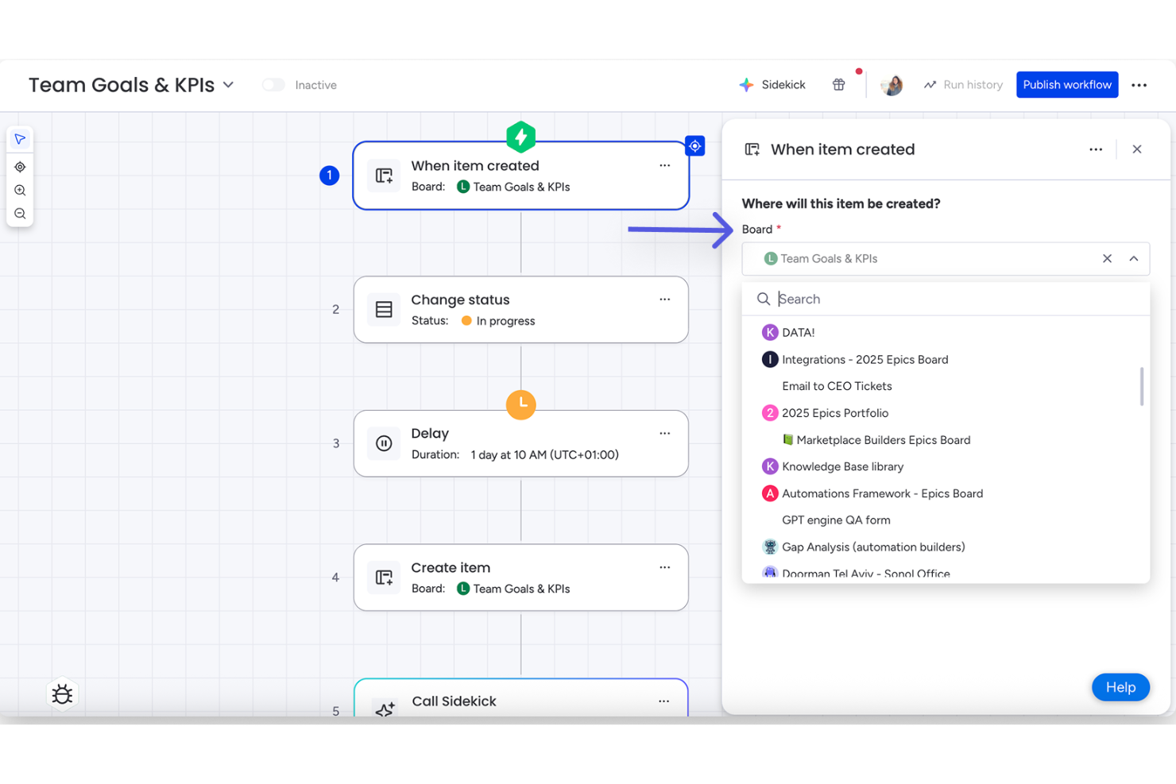This screenshot has height=784, width=1176.
Task: Clear the Team Goals & KPIs board selection
Action: 1107,258
